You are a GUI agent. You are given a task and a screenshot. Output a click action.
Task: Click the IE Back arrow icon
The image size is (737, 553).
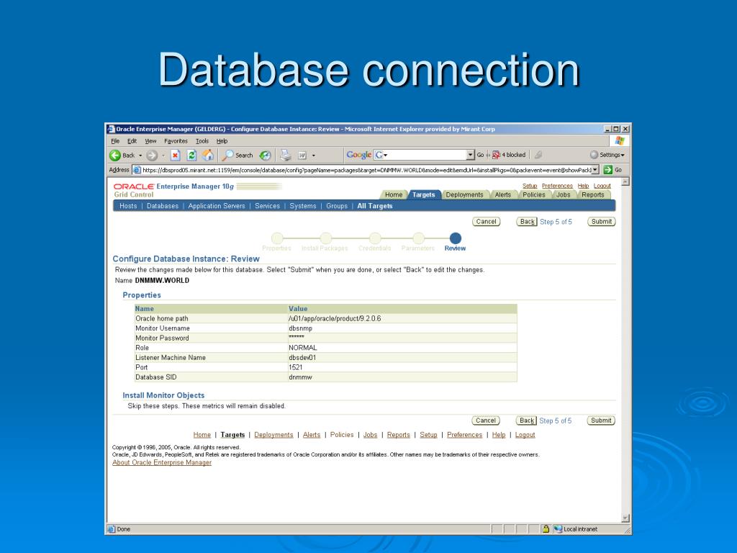coord(115,156)
